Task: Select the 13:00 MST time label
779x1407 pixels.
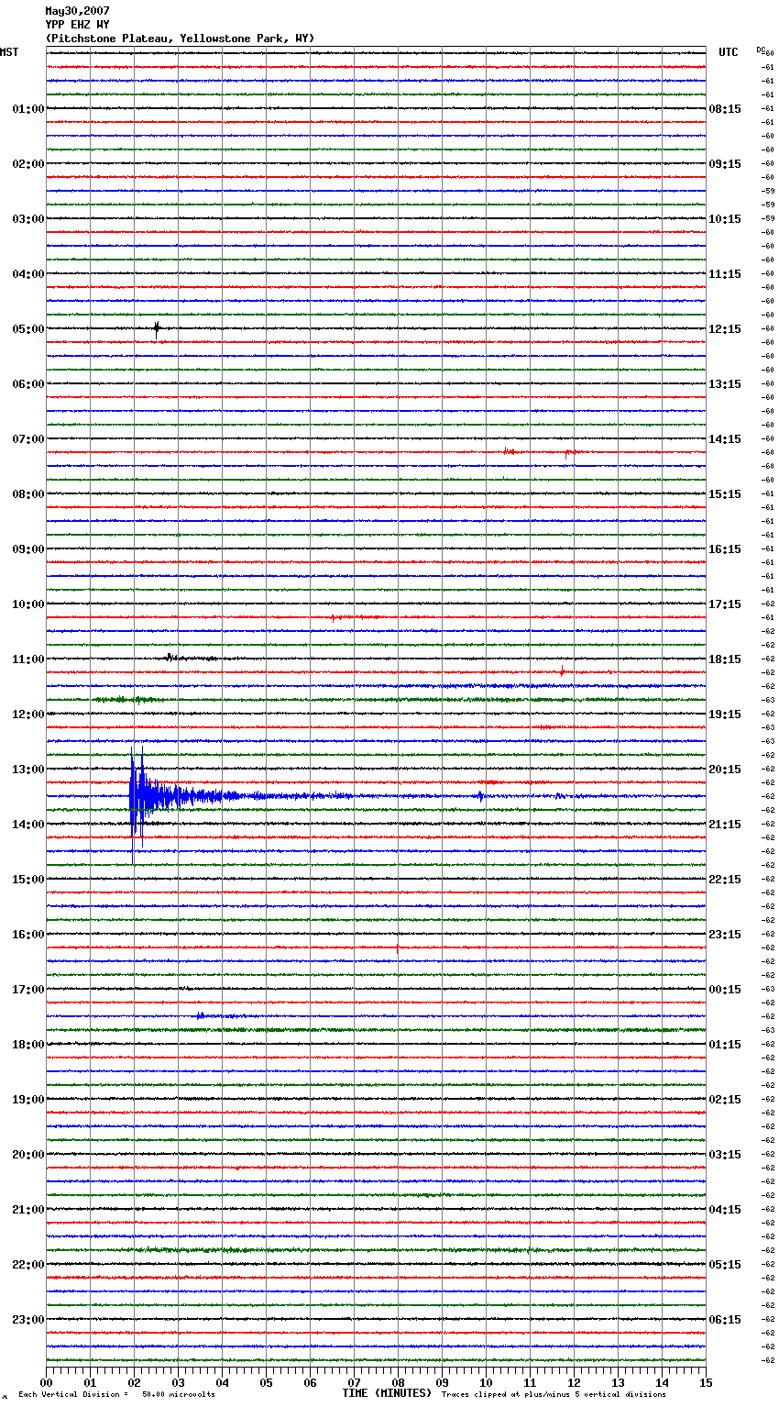Action: click(x=27, y=770)
